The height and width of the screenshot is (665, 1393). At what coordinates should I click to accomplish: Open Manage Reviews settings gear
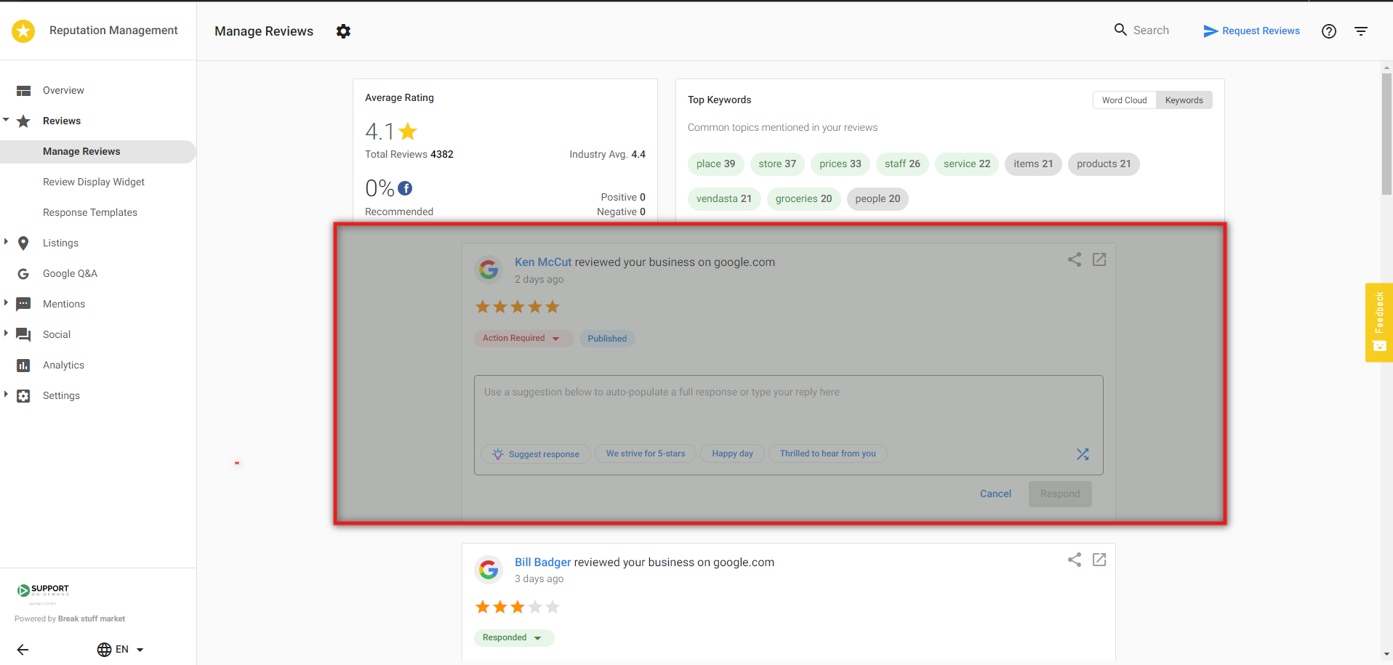click(342, 31)
